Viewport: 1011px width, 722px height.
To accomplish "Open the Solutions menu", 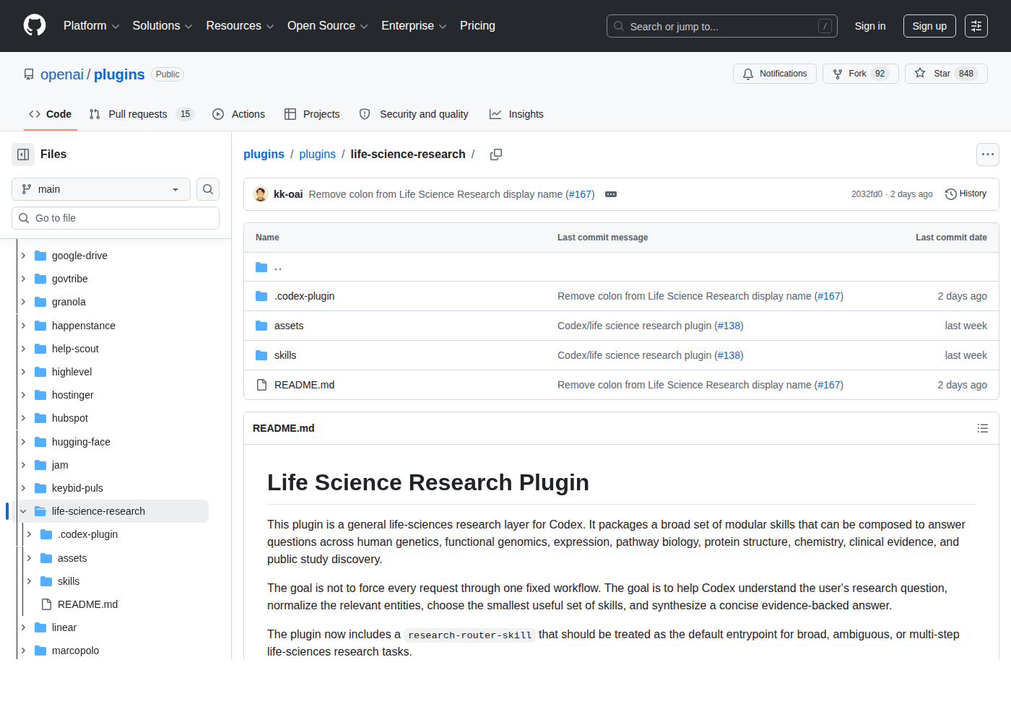I will 162,26.
